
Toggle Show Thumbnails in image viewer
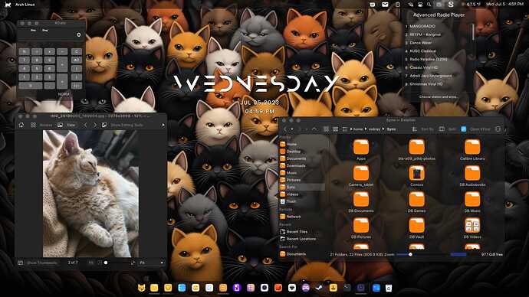(38, 263)
